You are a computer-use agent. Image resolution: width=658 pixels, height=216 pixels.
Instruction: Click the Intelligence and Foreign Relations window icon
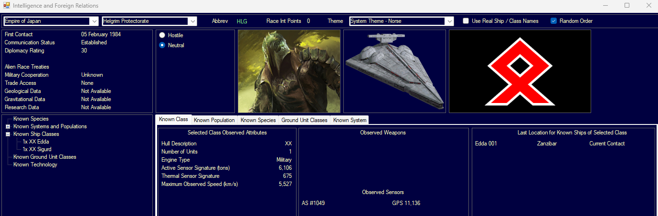pyautogui.click(x=6, y=5)
